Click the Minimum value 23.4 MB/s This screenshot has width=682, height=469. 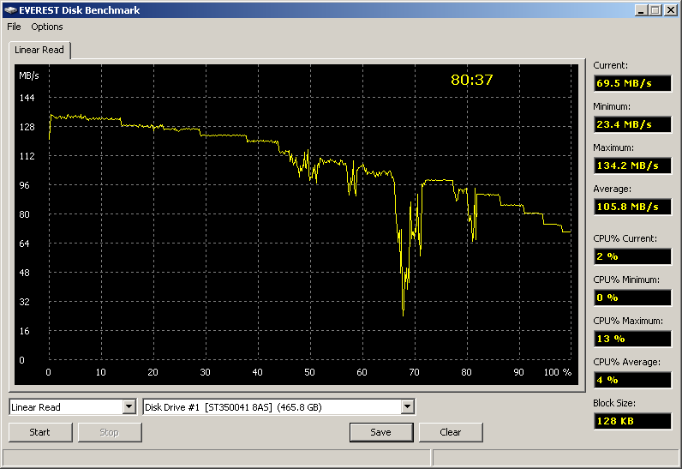tap(632, 124)
